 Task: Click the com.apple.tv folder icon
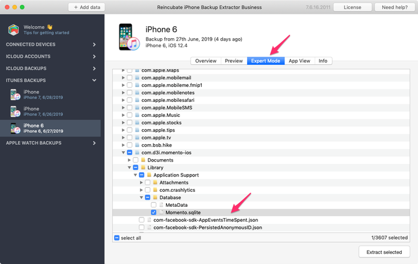pos(137,138)
